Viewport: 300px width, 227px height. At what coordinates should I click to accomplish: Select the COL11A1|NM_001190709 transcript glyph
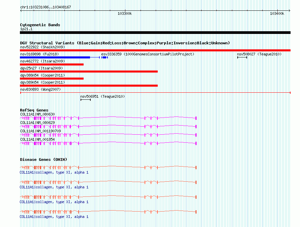108,135
